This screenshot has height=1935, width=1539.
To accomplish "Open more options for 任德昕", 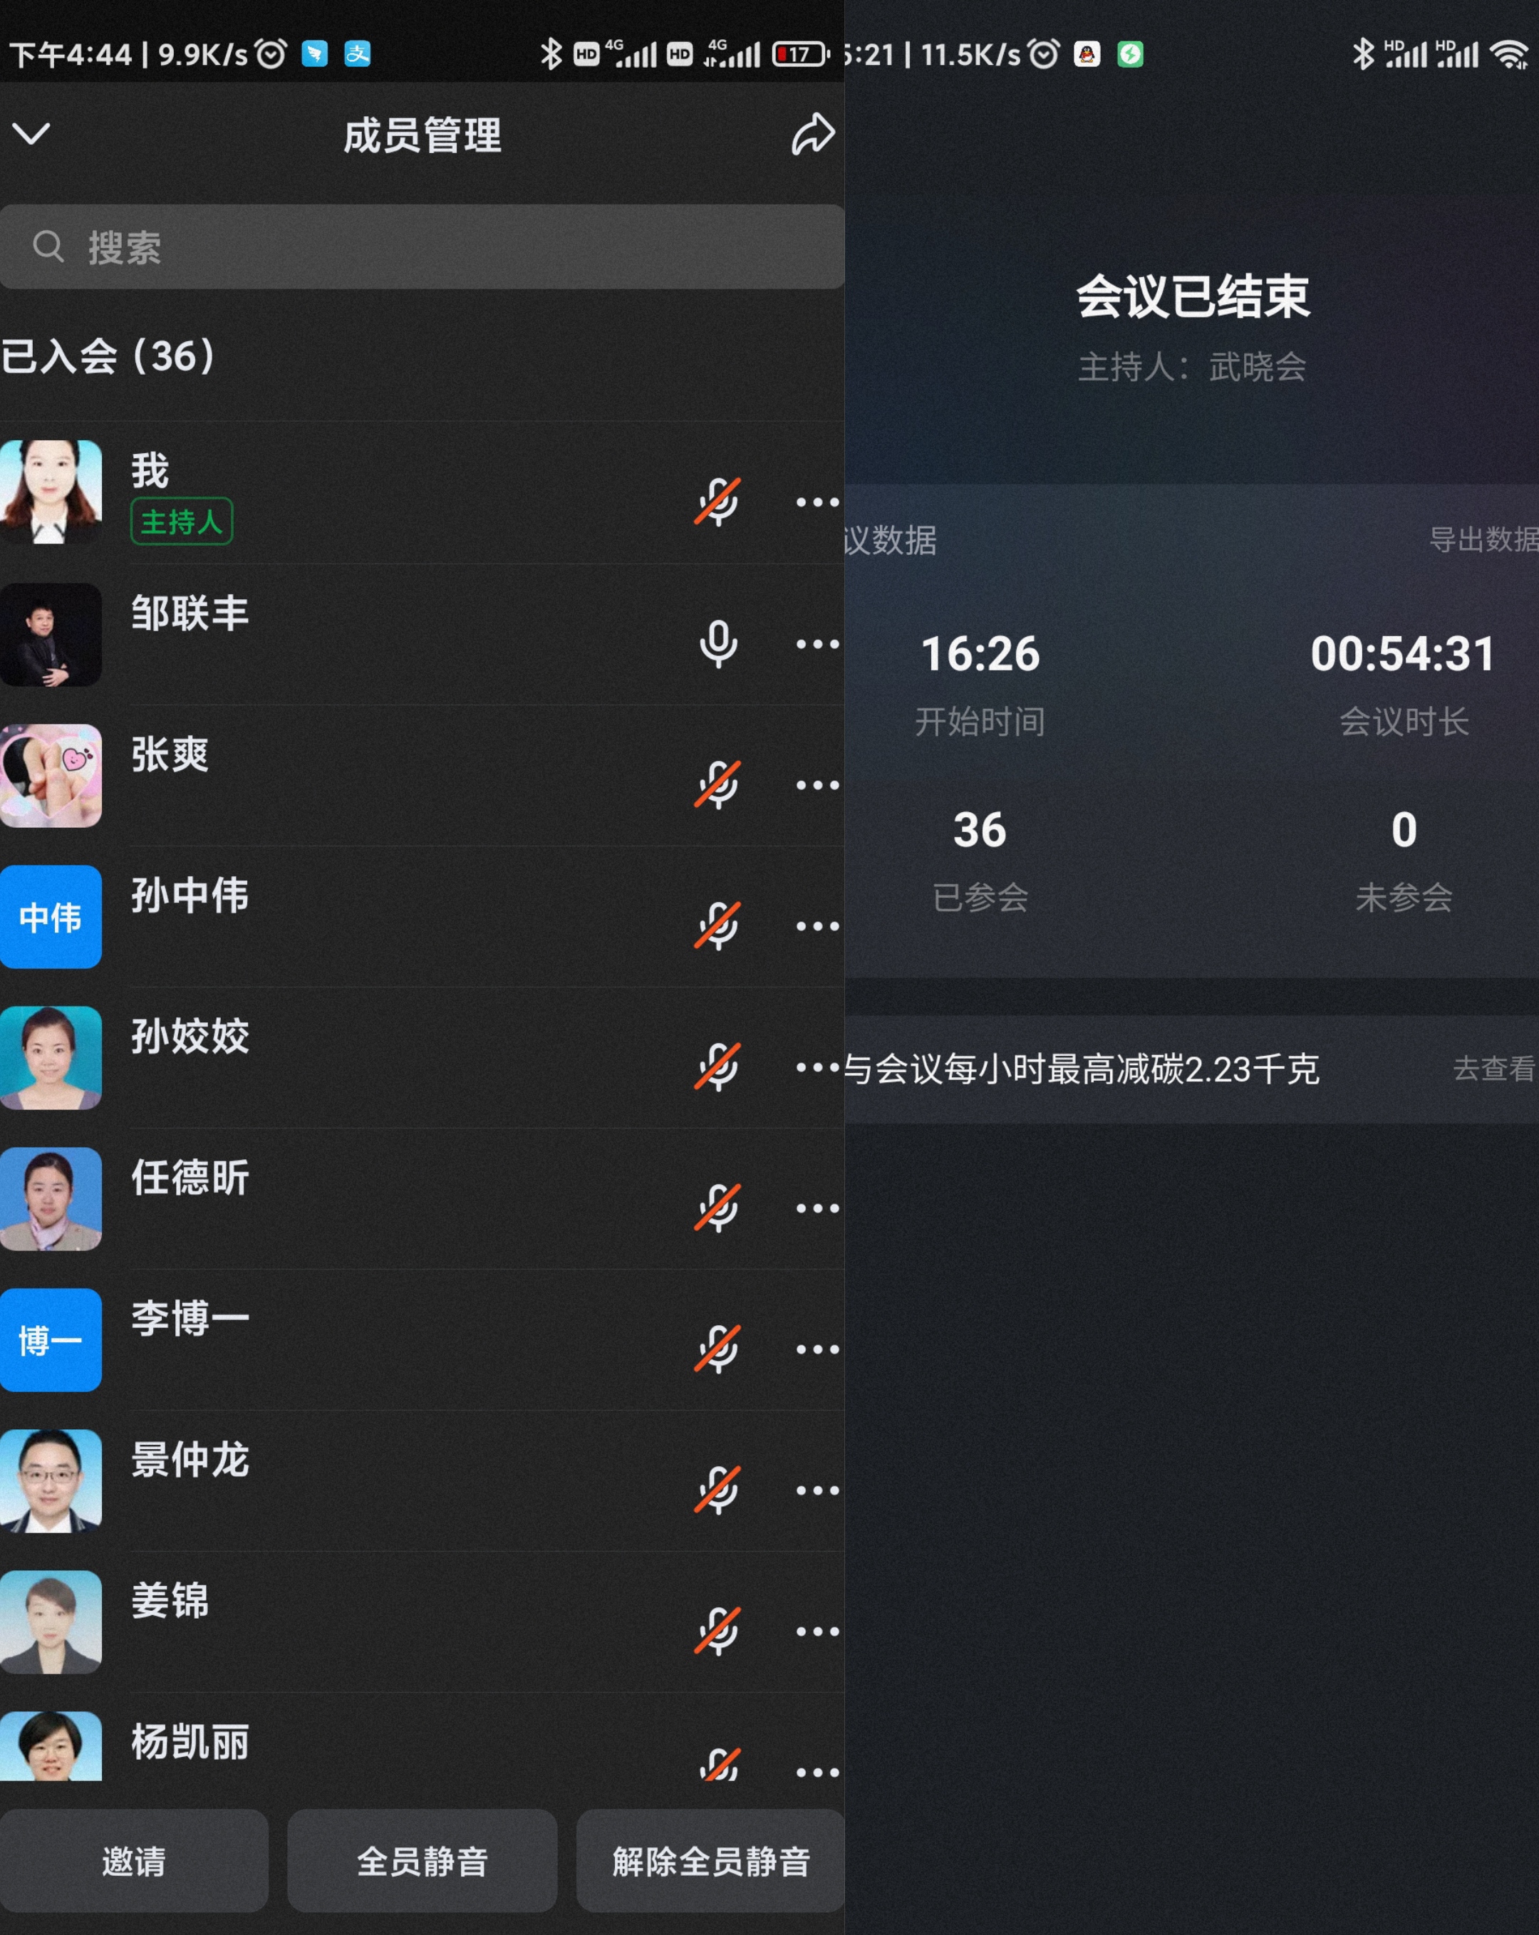I will click(x=817, y=1208).
